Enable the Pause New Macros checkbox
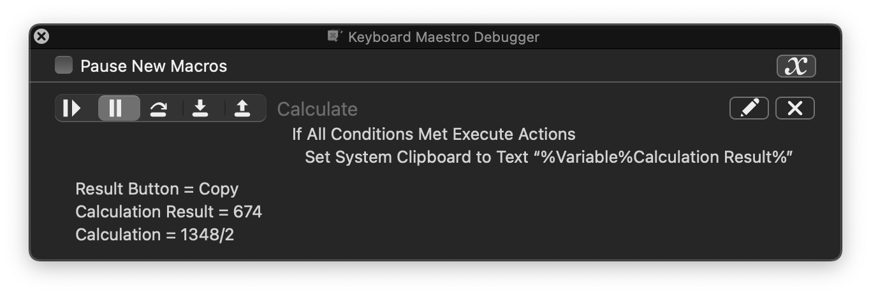The width and height of the screenshot is (871, 295). coord(64,65)
